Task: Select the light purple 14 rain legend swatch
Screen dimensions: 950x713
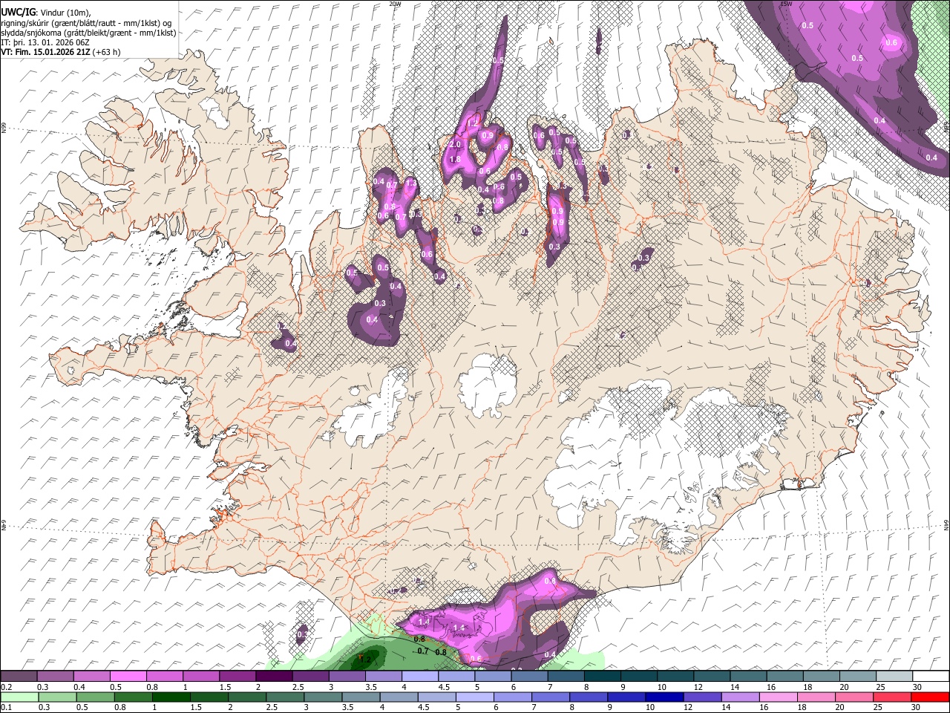Action: click(x=741, y=697)
